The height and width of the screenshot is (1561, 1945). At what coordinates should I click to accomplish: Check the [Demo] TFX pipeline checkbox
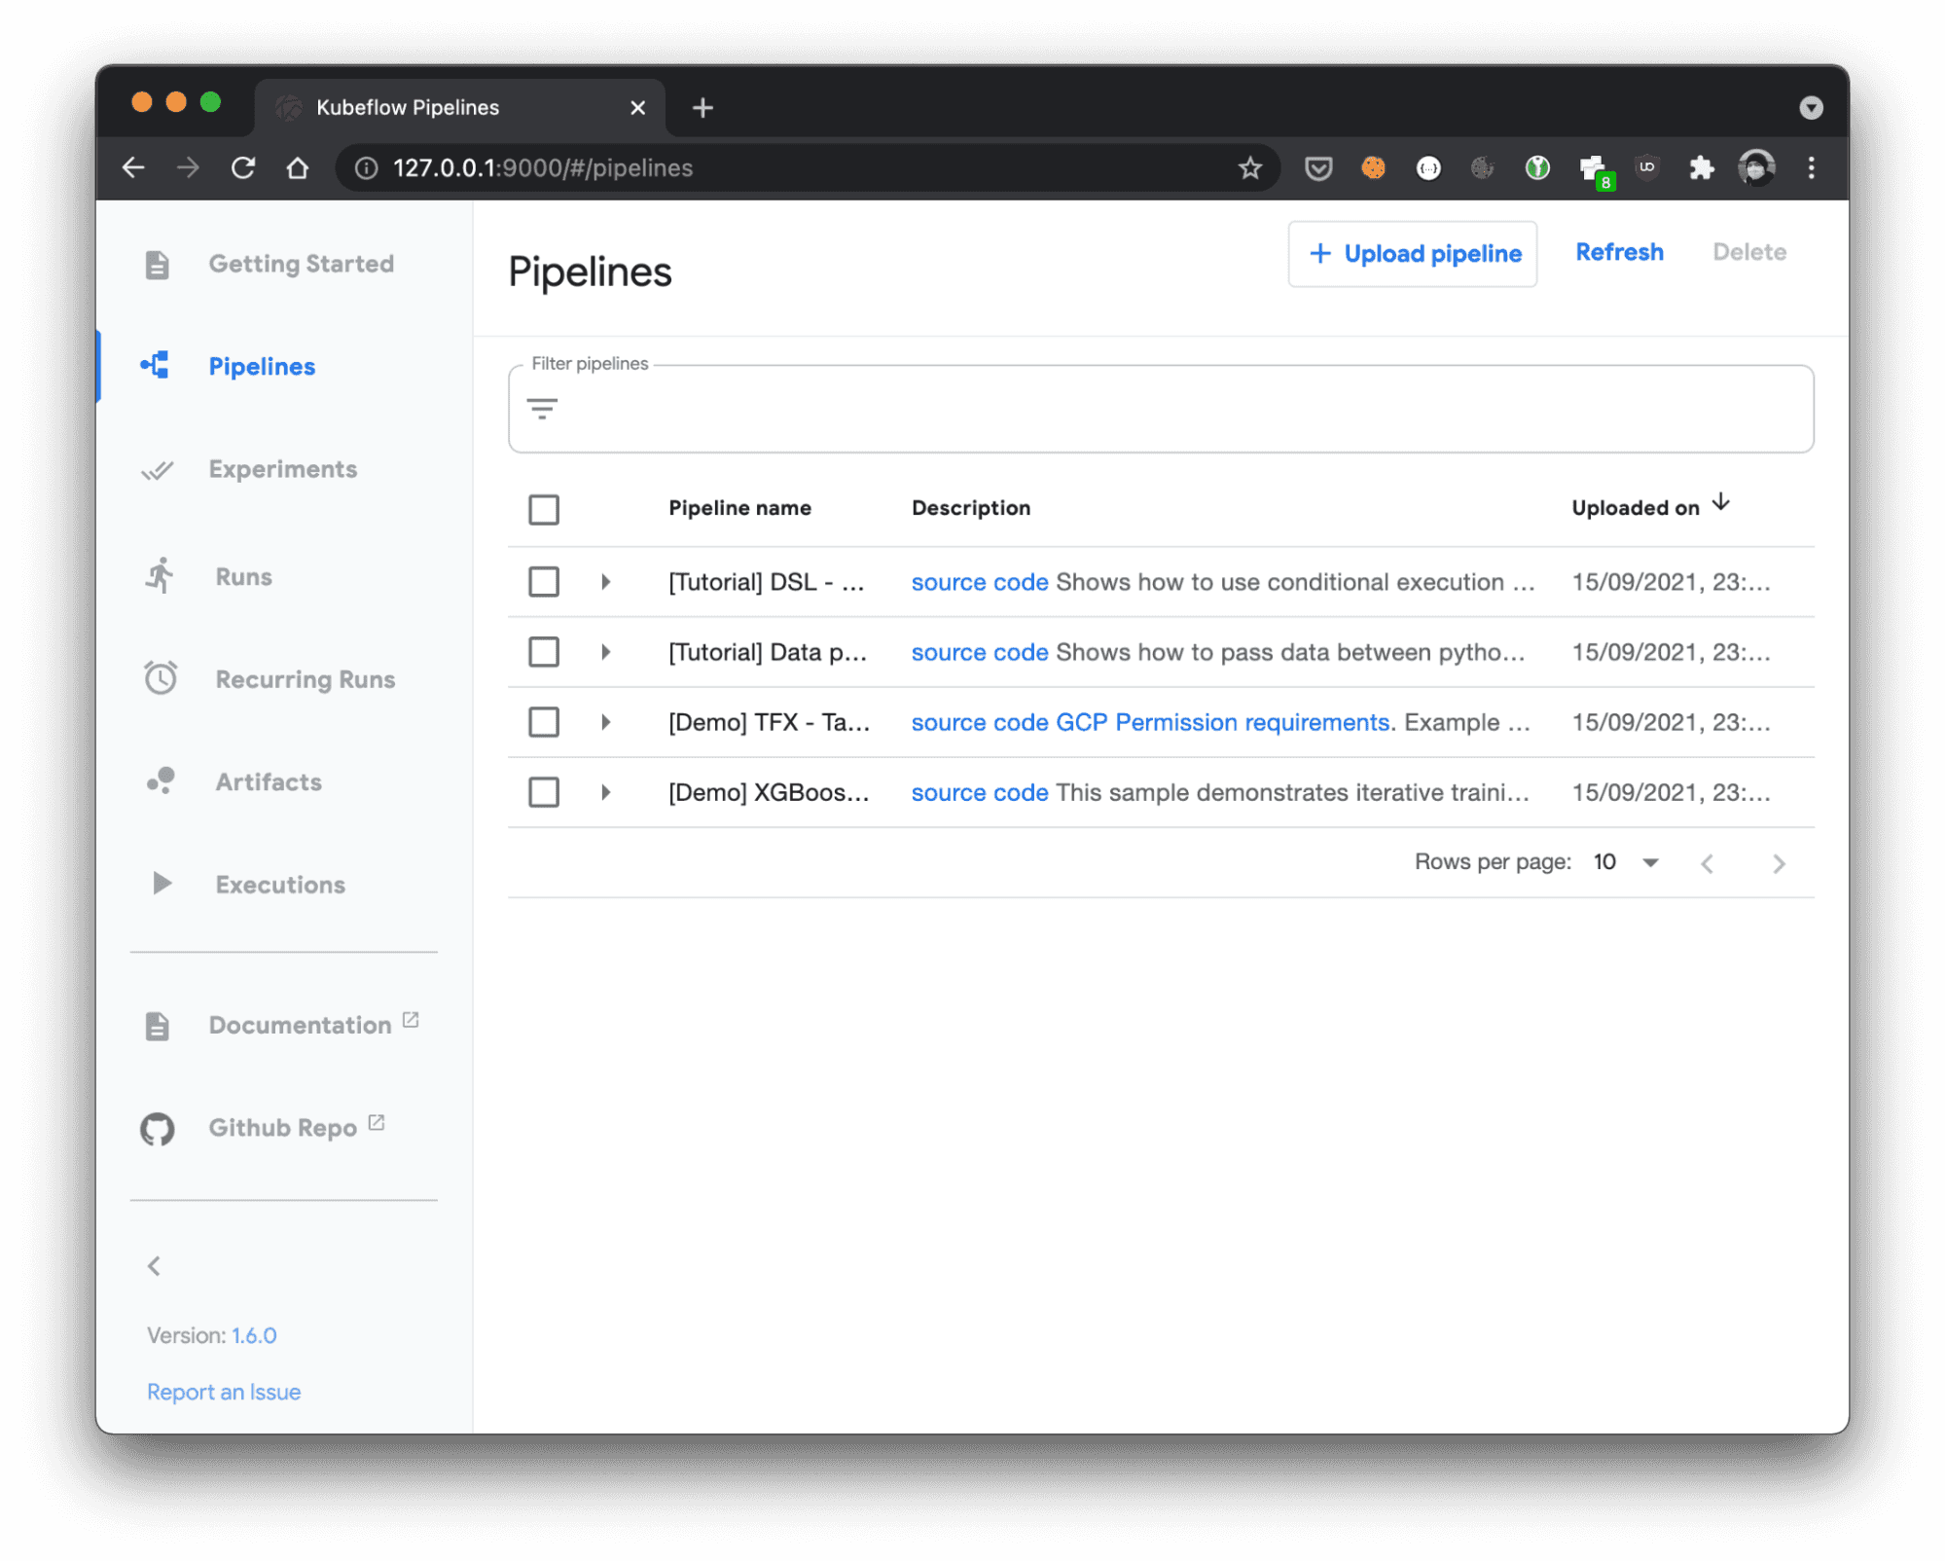pos(543,722)
